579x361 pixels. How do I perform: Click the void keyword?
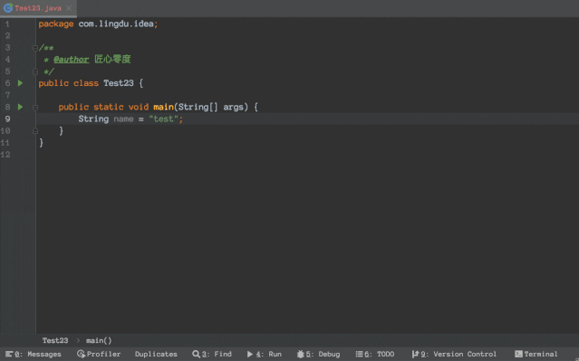139,107
